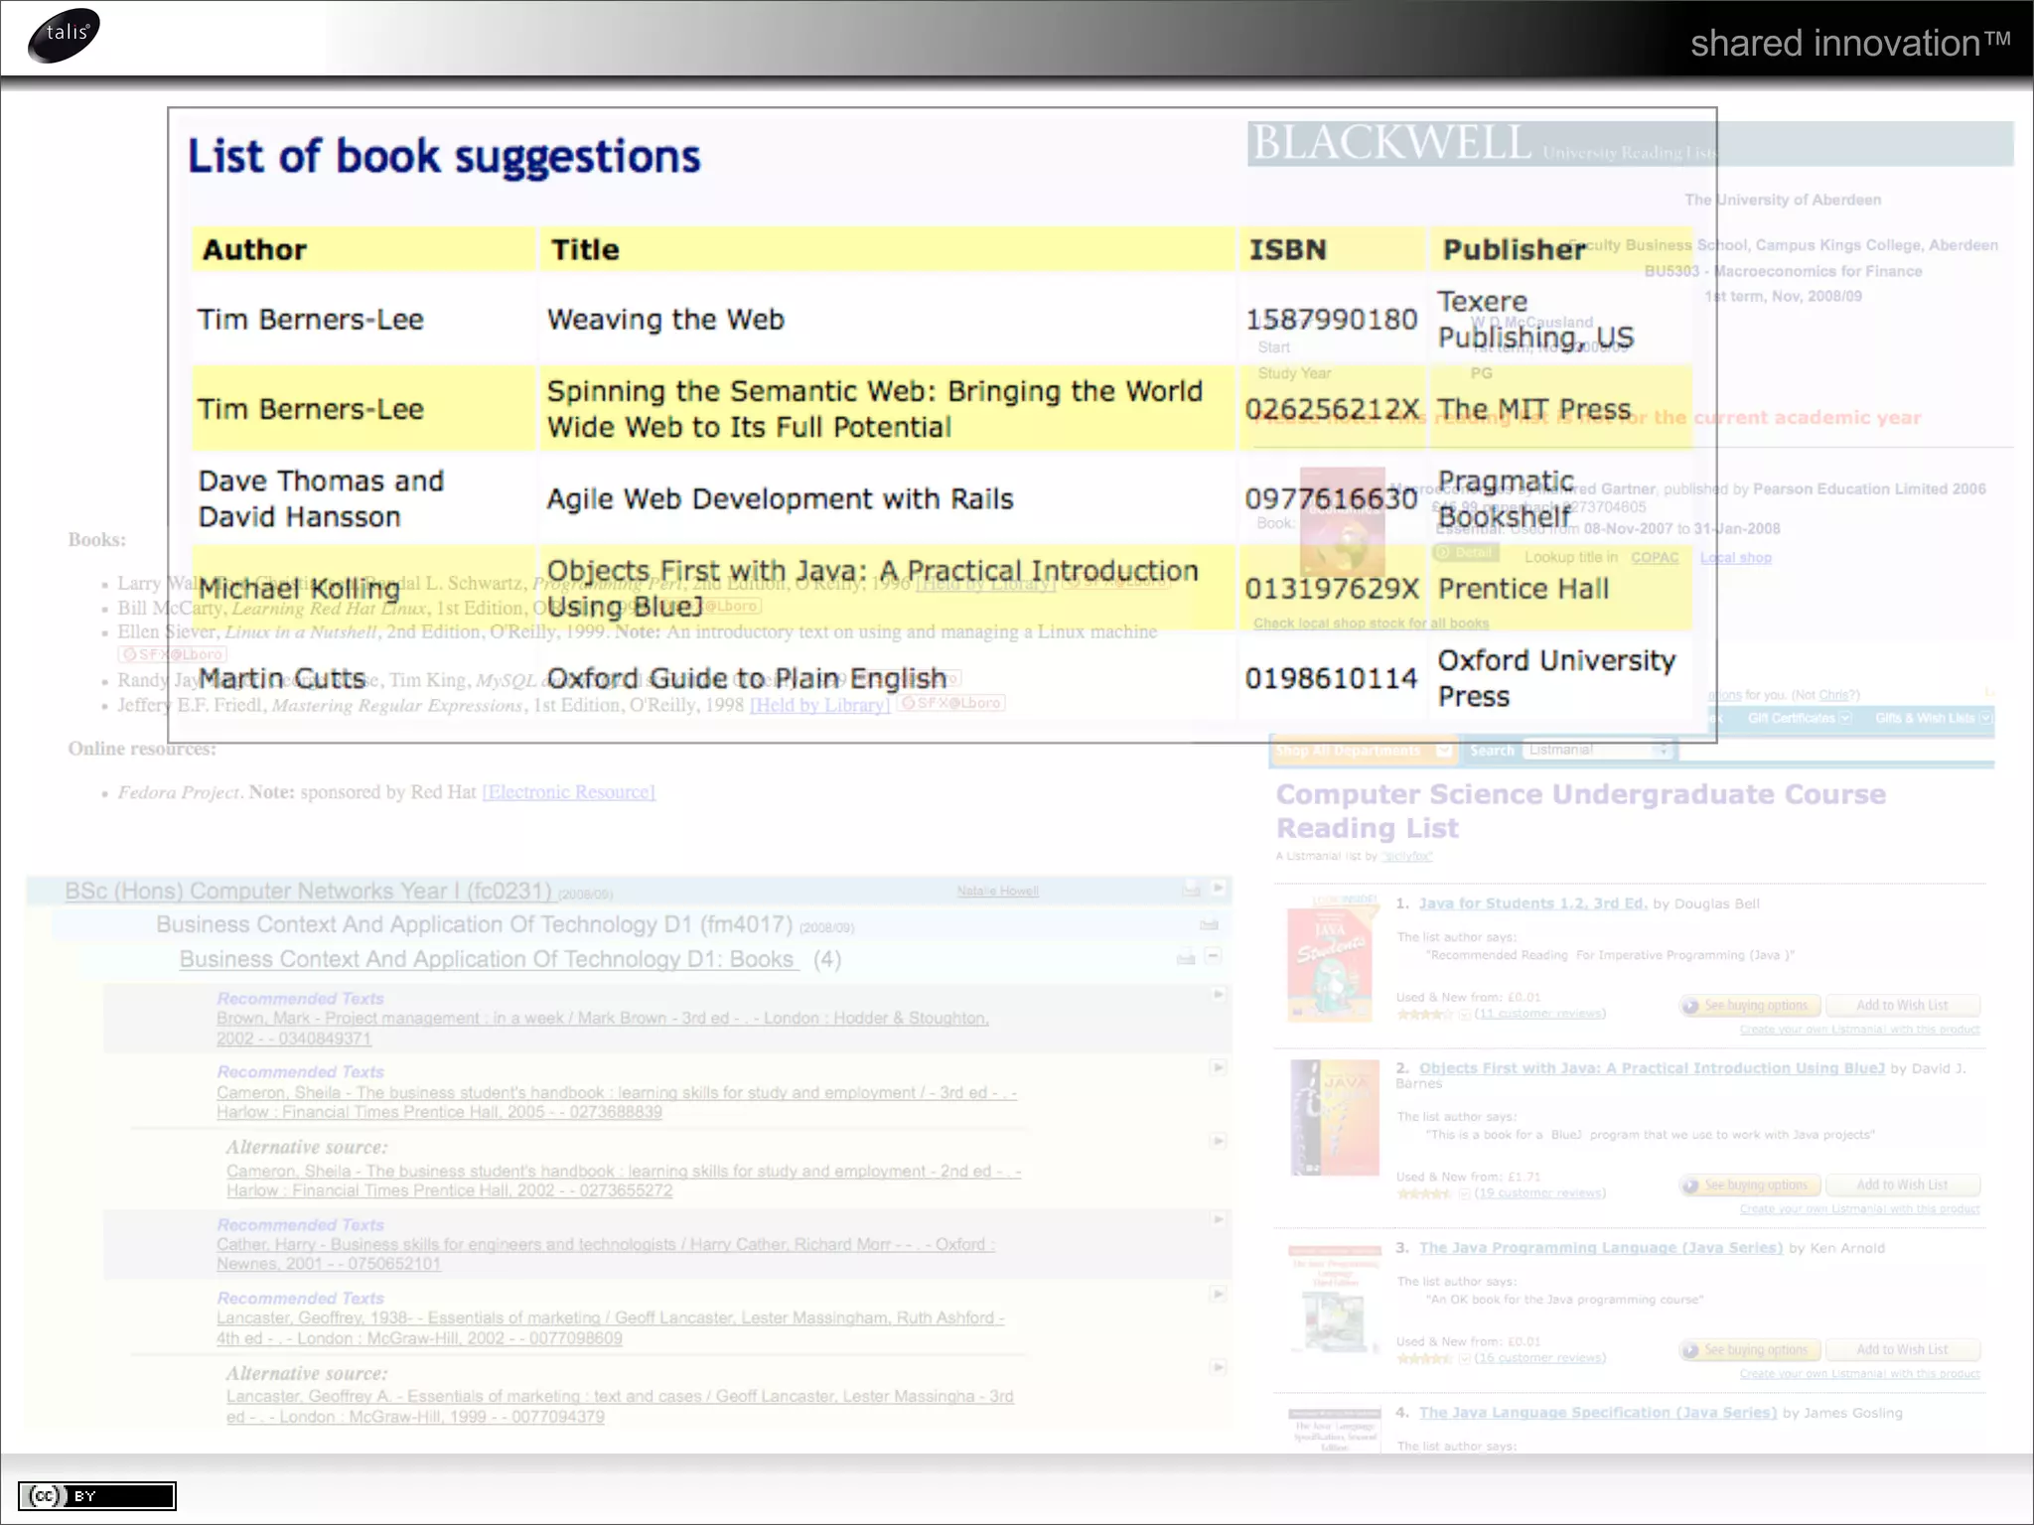Click the 'Weaving the Web' title cell
2034x1525 pixels.
pos(887,320)
